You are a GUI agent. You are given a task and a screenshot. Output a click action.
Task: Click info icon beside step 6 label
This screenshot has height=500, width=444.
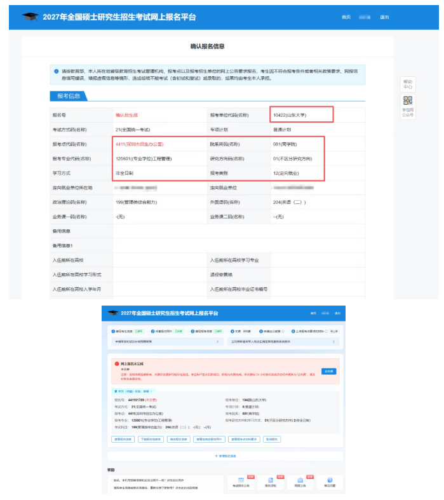[x=326, y=331]
